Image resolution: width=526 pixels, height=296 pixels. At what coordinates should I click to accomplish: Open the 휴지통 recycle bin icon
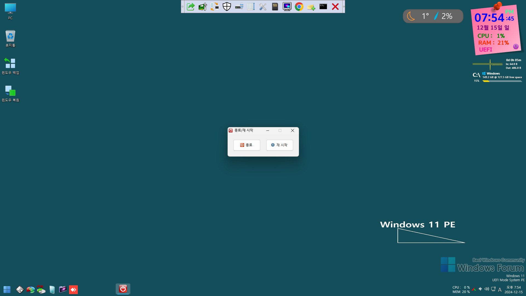click(10, 39)
